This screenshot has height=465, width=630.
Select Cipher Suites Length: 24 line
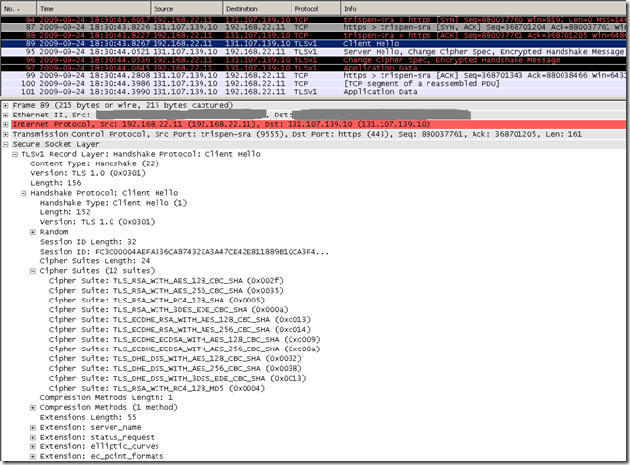(95, 261)
